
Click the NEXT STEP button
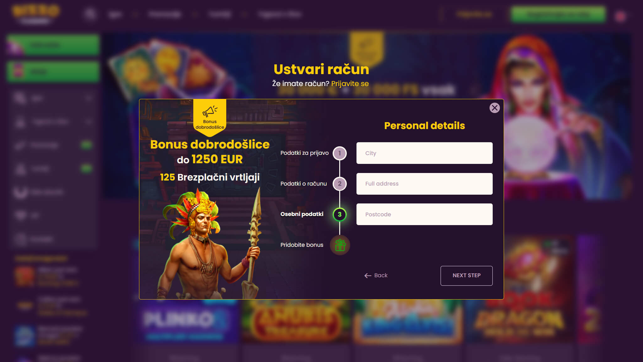pyautogui.click(x=466, y=276)
